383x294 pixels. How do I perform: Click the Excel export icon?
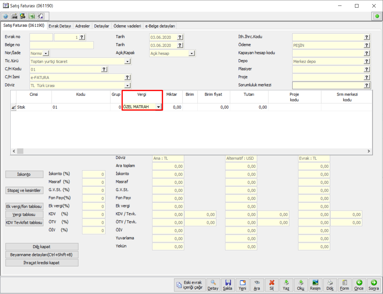point(32,16)
